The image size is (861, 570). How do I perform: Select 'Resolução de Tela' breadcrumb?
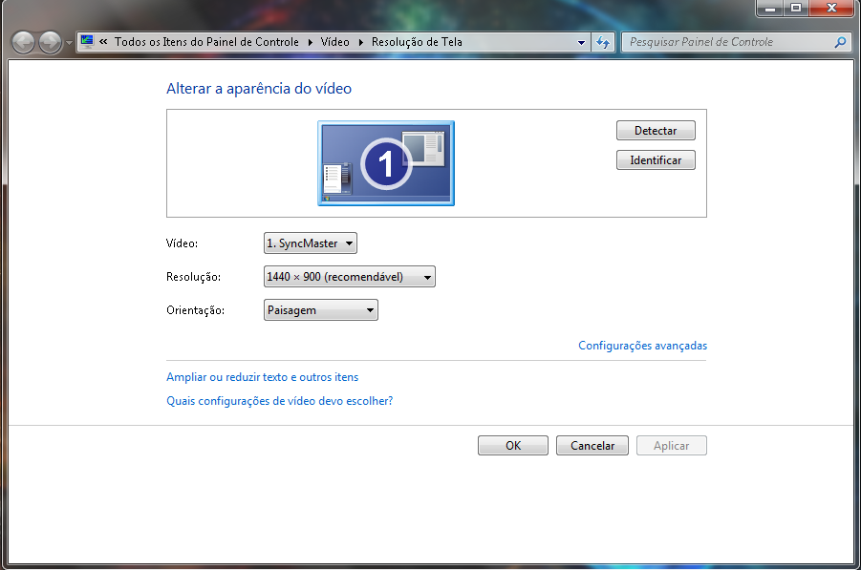point(417,42)
